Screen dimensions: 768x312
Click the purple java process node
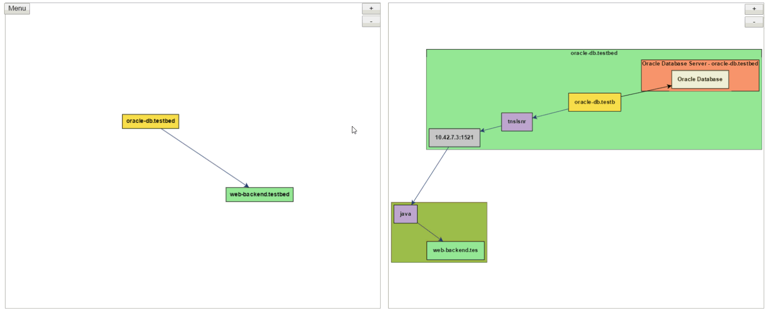405,214
